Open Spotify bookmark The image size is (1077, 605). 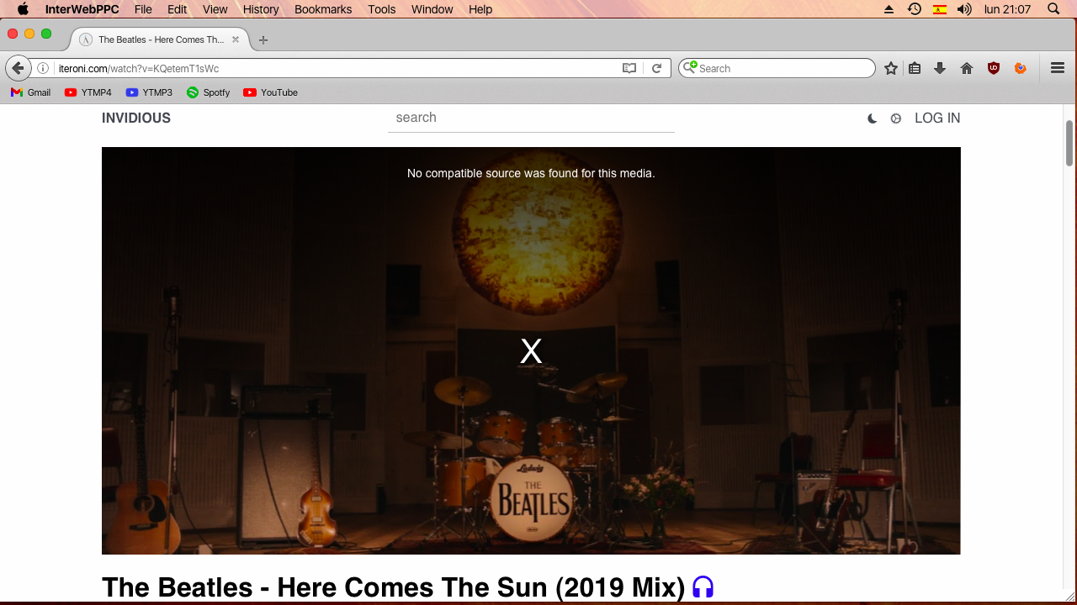tap(208, 92)
